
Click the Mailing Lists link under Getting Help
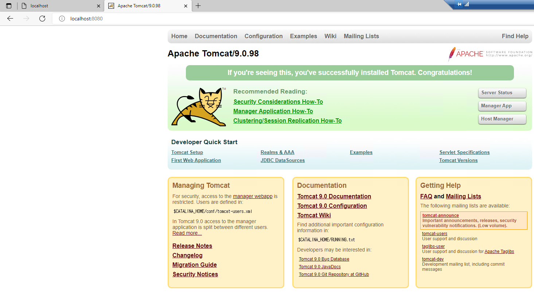coord(463,197)
